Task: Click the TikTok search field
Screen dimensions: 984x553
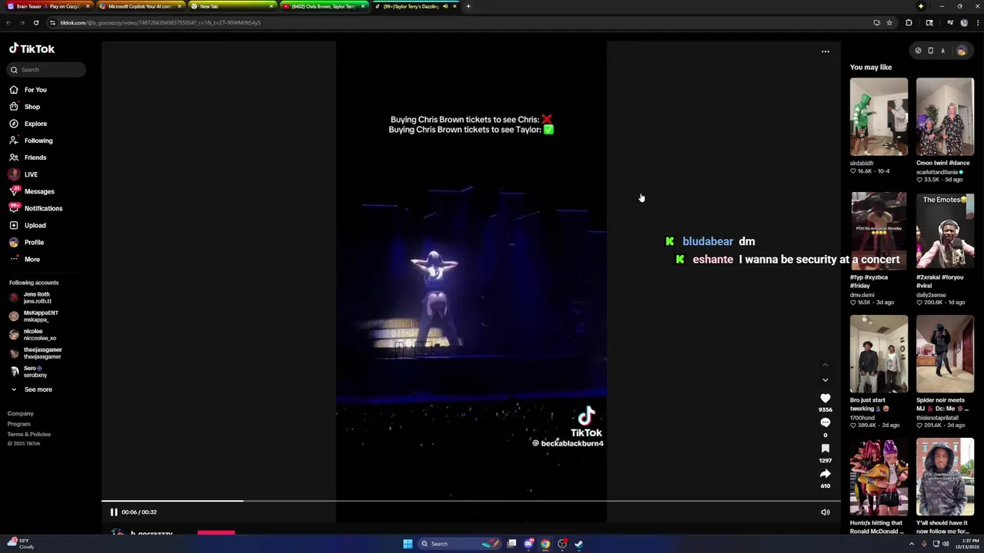Action: (x=48, y=70)
